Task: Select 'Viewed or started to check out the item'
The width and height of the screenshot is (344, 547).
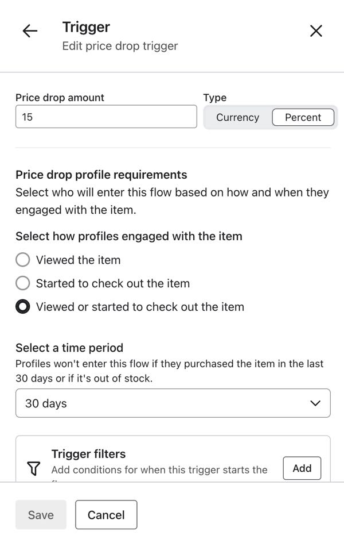Action: point(22,307)
